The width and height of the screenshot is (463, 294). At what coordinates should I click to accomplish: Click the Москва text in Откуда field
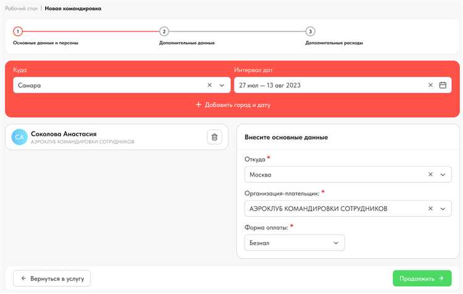[260, 175]
